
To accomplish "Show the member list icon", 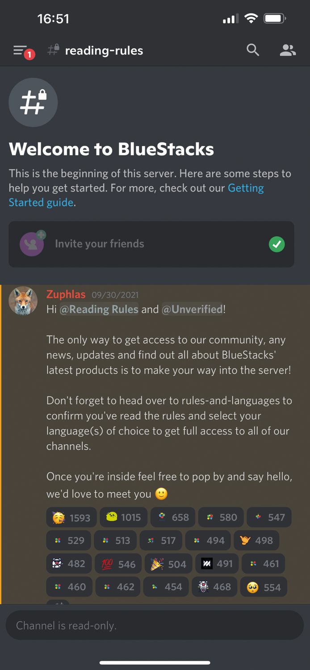I will click(x=288, y=50).
